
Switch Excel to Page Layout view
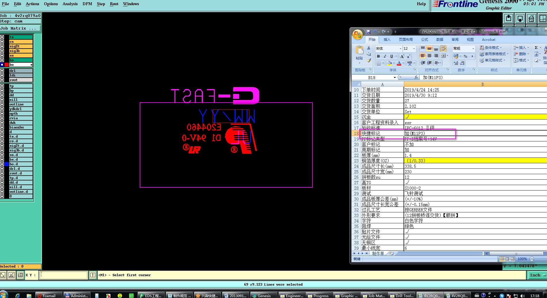pos(507,259)
